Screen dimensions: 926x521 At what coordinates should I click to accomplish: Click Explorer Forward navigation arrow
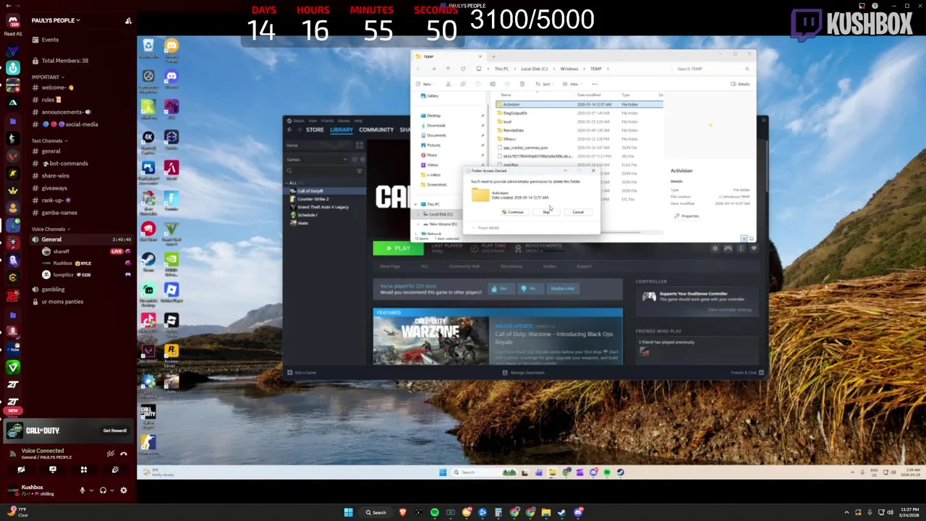coord(433,69)
